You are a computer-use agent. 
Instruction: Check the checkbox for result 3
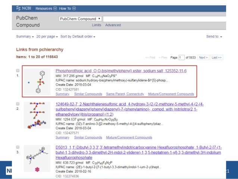[18, 147]
